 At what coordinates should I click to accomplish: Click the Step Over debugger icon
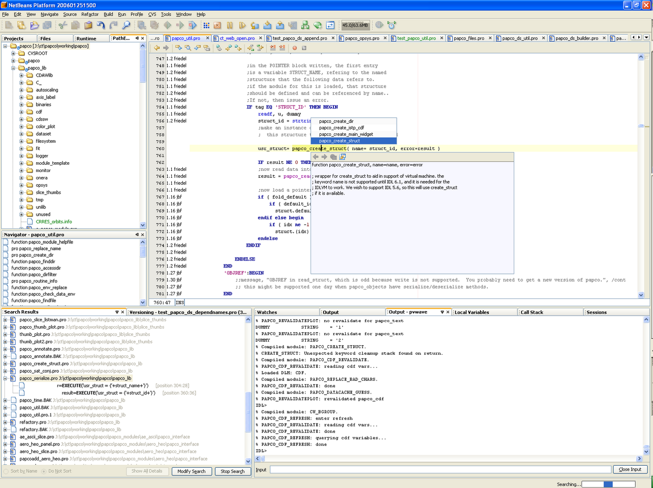click(255, 25)
